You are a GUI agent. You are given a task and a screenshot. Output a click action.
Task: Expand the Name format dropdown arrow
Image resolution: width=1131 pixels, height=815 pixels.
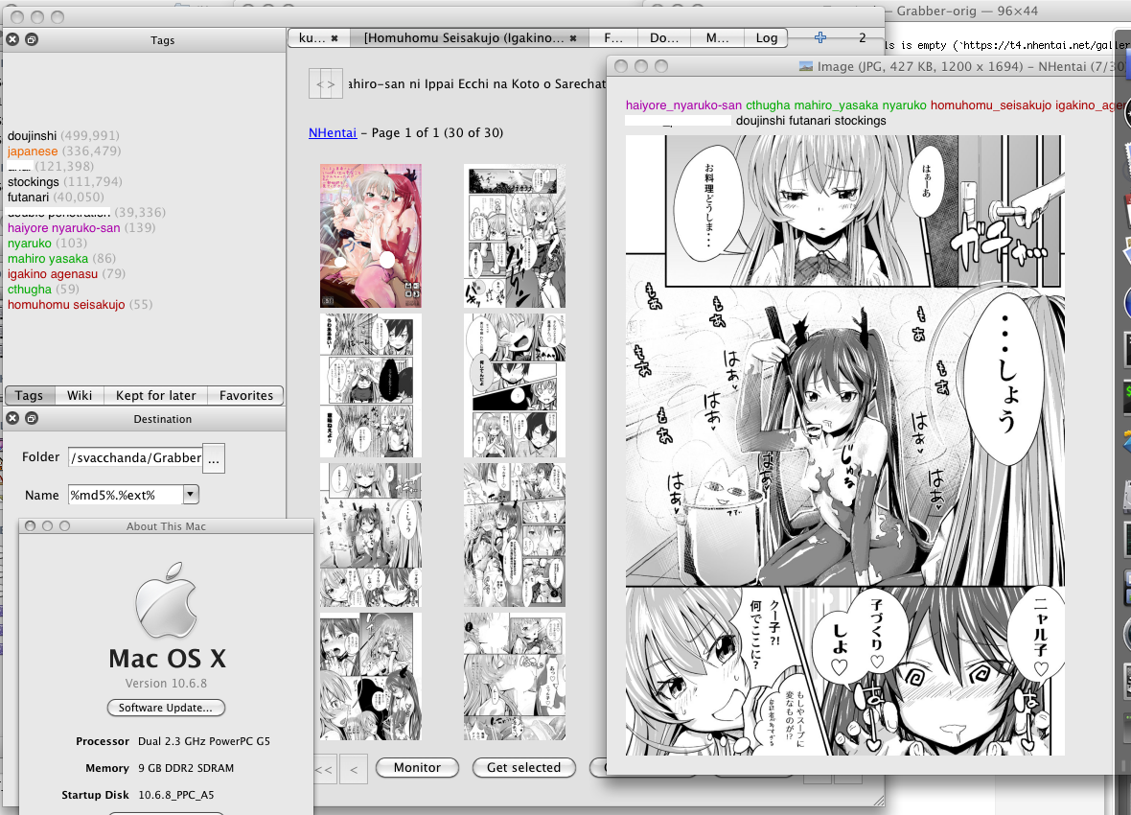point(191,495)
